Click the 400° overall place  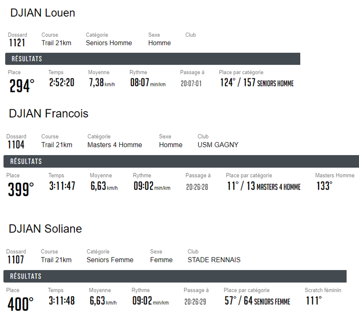21,304
